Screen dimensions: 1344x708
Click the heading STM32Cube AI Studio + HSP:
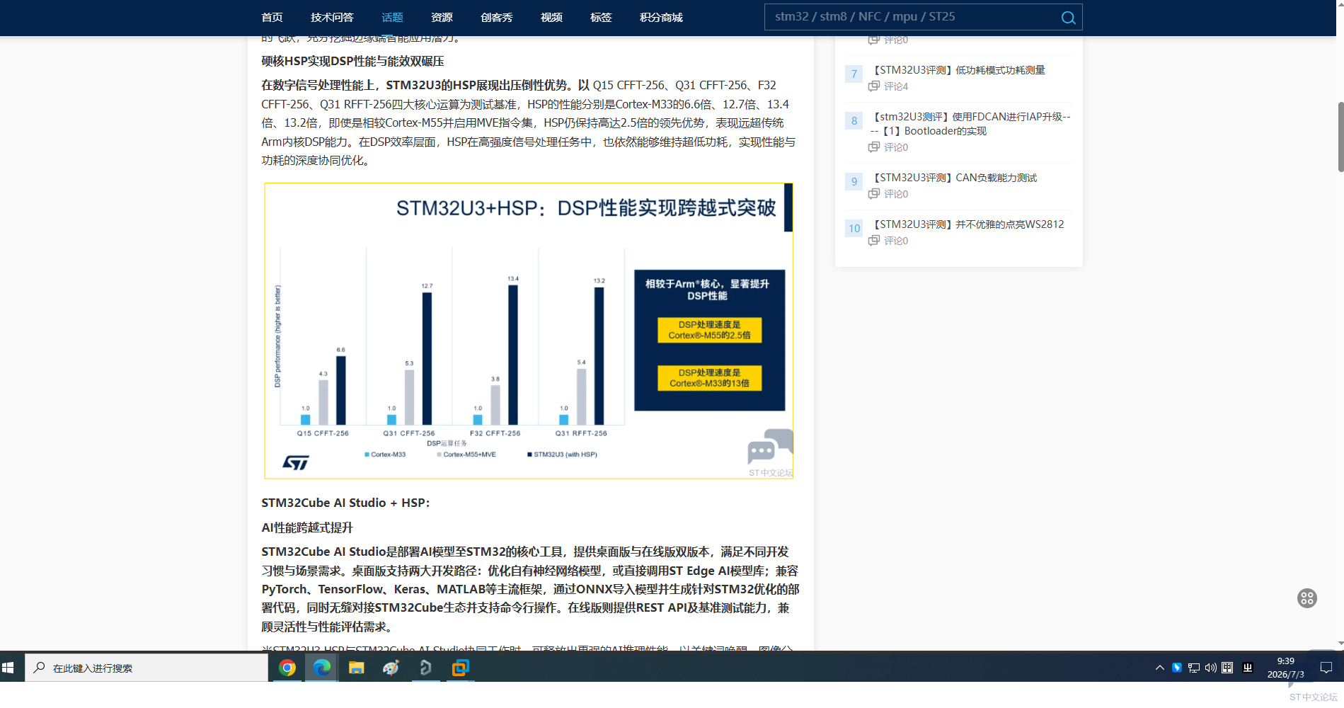pos(345,503)
